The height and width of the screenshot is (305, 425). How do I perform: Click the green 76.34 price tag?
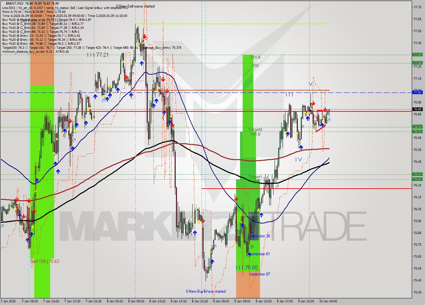417,174
